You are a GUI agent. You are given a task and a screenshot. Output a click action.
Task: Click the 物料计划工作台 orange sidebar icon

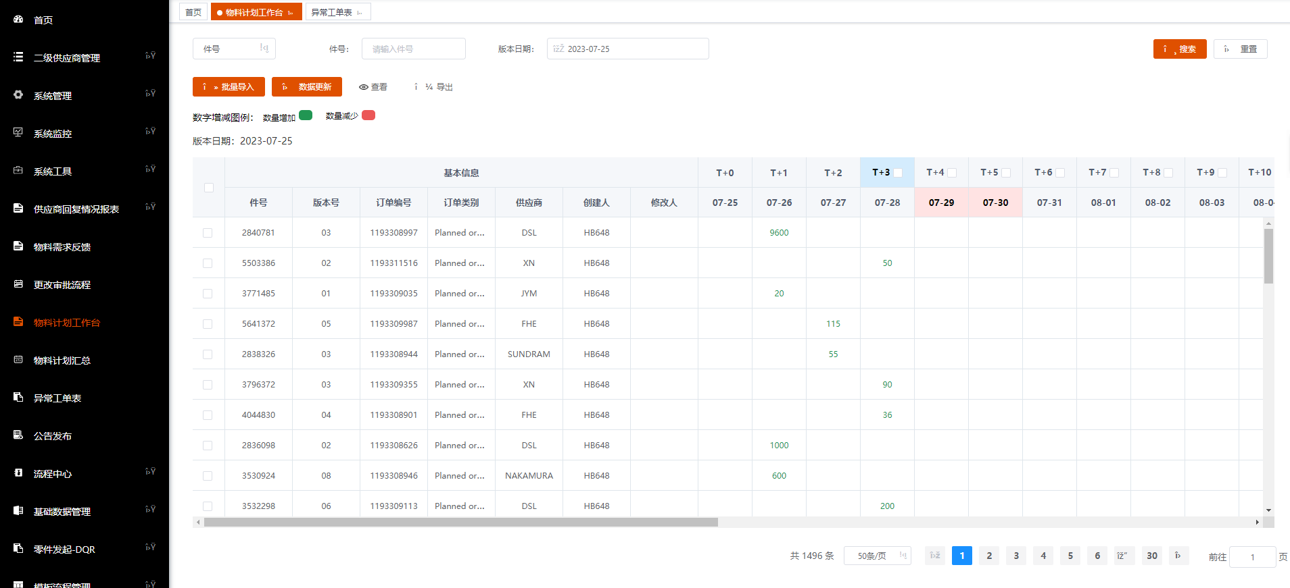click(18, 322)
